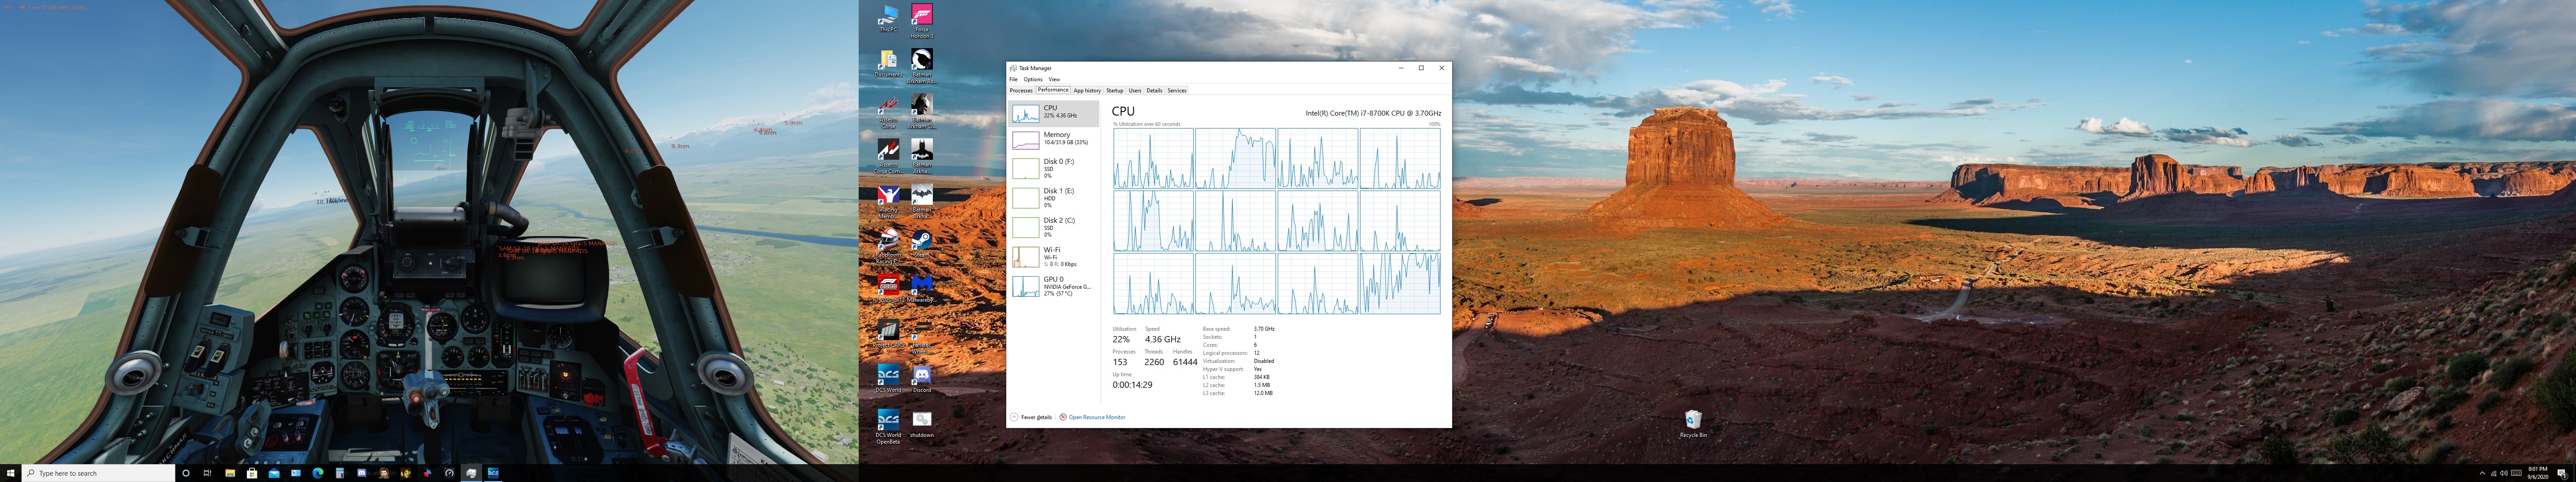
Task: Switch to DCS from the taskbar
Action: (493, 473)
